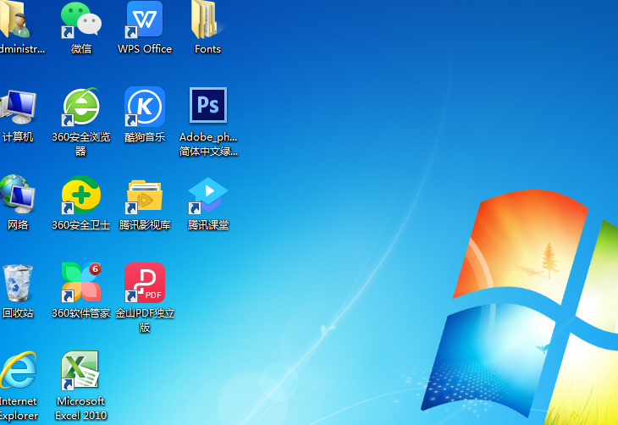The height and width of the screenshot is (425, 618).
Task: Click the "Fonts" label text
Action: pyautogui.click(x=207, y=49)
